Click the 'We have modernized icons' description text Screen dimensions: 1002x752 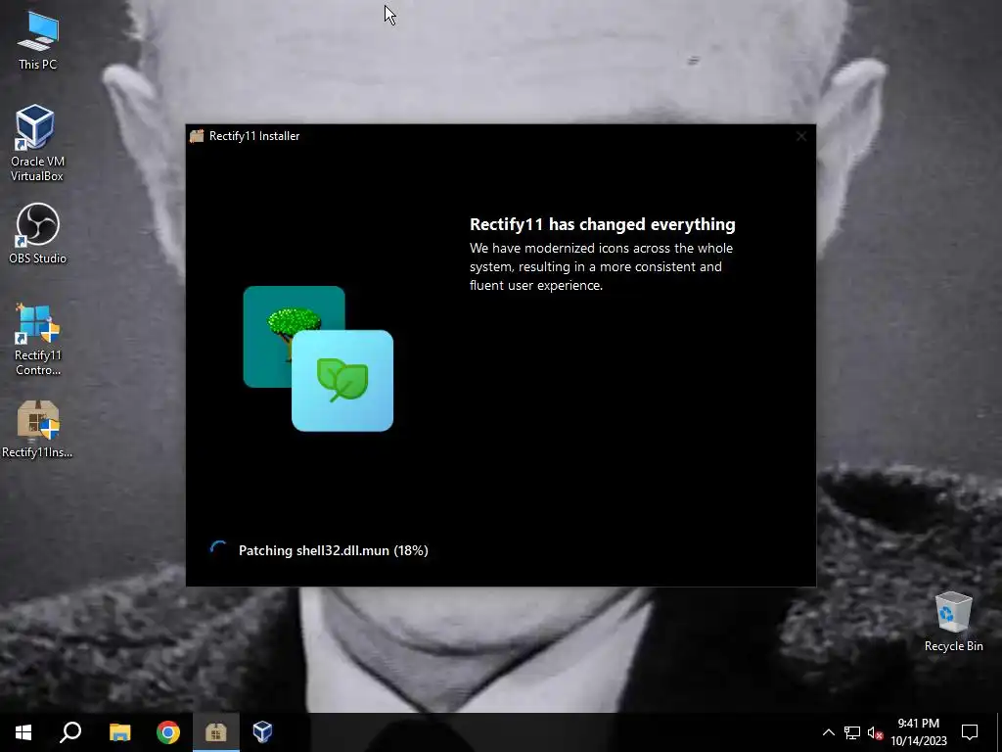[602, 266]
